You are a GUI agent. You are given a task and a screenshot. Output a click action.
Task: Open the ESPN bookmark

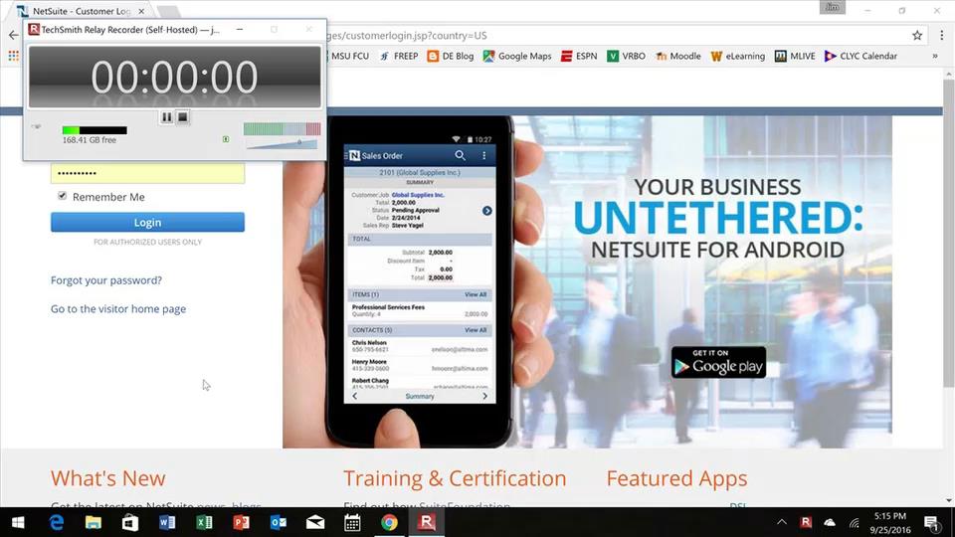pyautogui.click(x=579, y=56)
